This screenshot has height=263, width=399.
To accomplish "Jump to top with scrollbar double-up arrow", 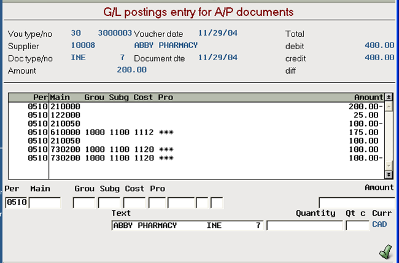I will [389, 97].
